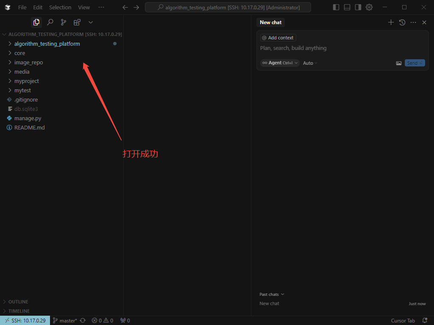Image resolution: width=434 pixels, height=325 pixels.
Task: Open the Edit menu
Action: [38, 8]
